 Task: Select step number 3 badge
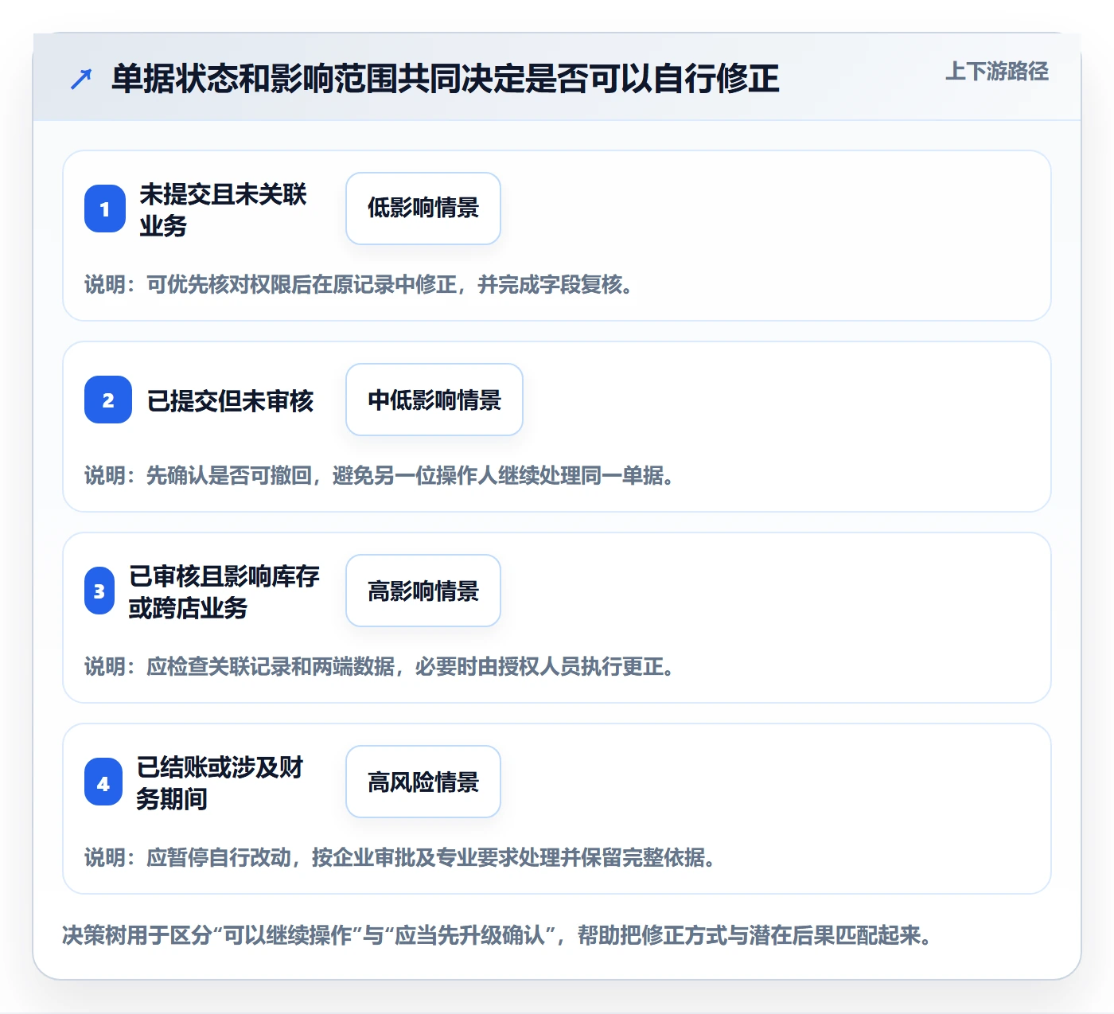pos(99,591)
